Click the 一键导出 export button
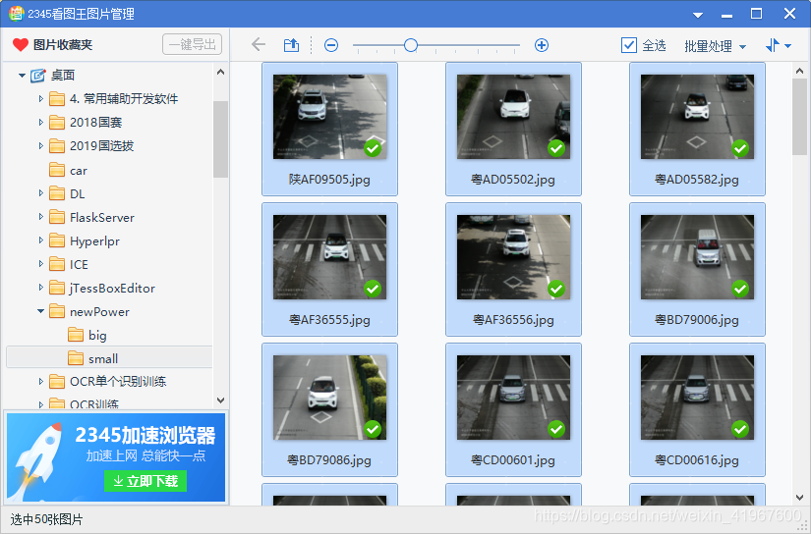The image size is (811, 534). coord(192,44)
